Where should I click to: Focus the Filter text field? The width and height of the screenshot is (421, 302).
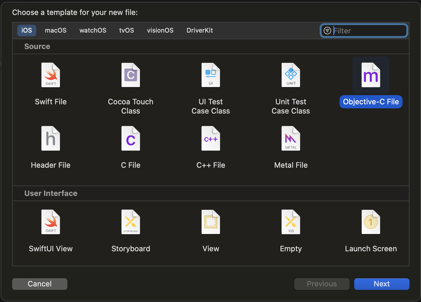click(364, 31)
